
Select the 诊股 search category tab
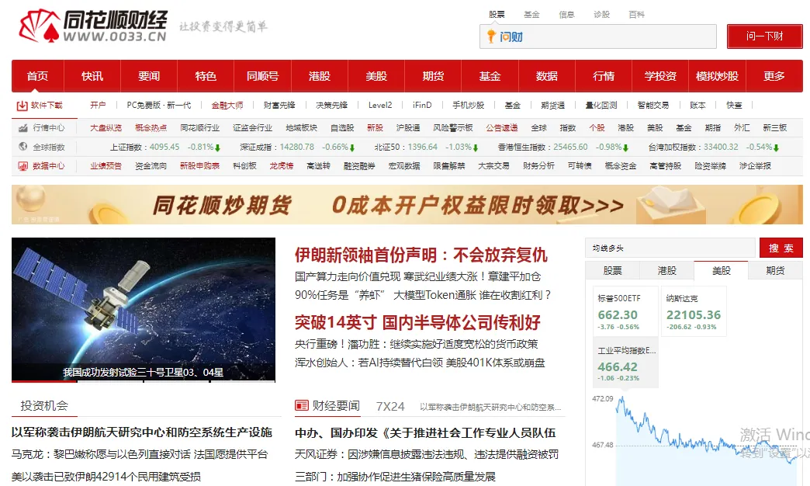(602, 15)
